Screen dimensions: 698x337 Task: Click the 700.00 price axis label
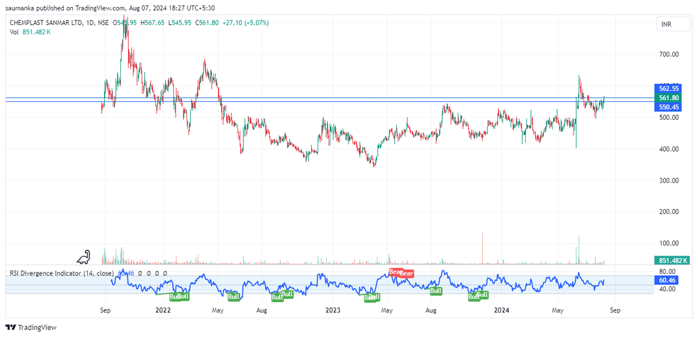tap(668, 55)
